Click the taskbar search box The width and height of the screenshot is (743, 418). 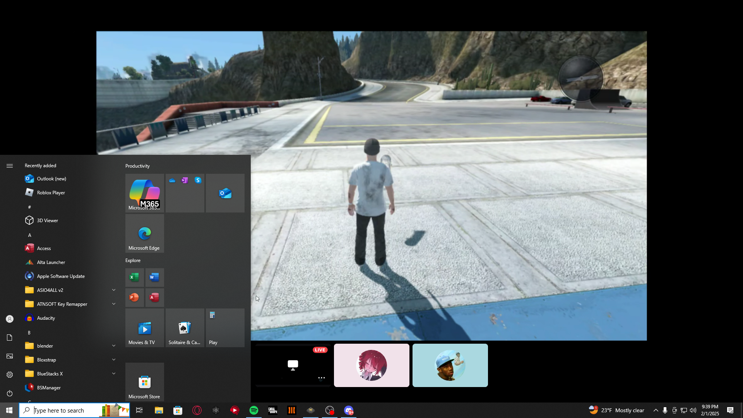coord(66,410)
